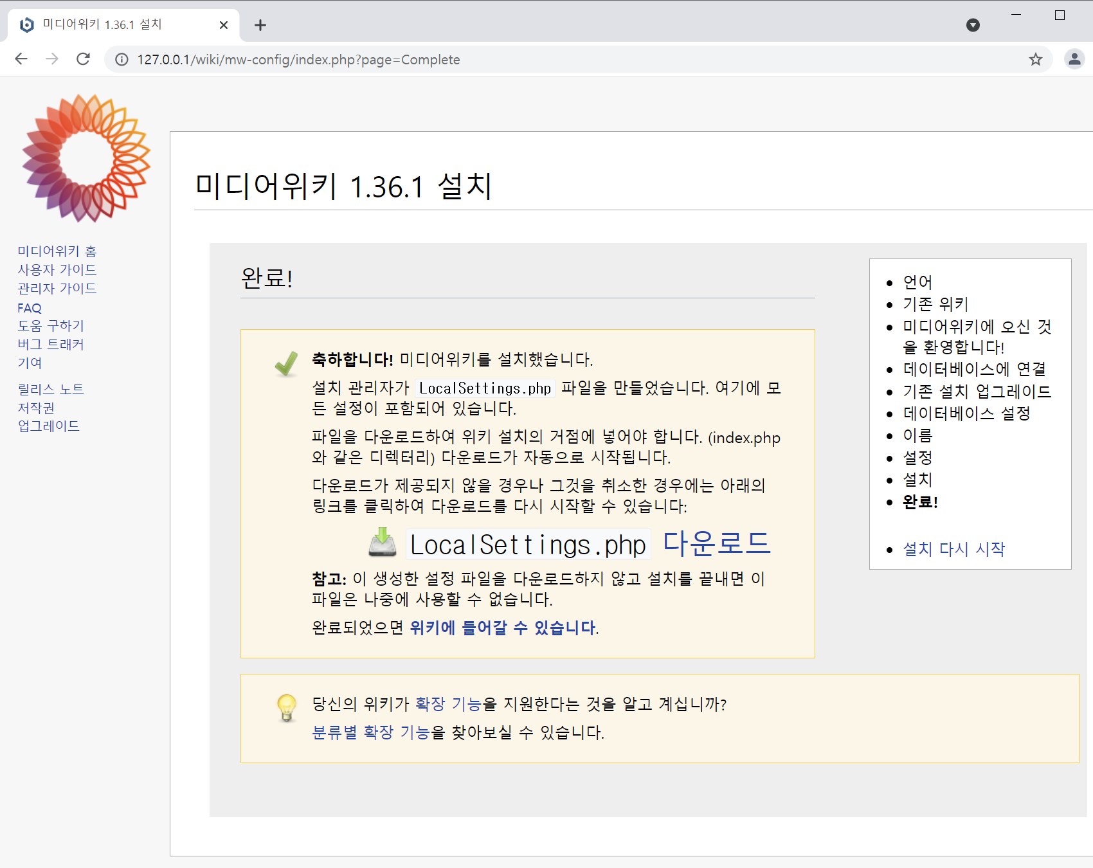Open the 도움 구하기 link
The width and height of the screenshot is (1093, 868).
[51, 325]
